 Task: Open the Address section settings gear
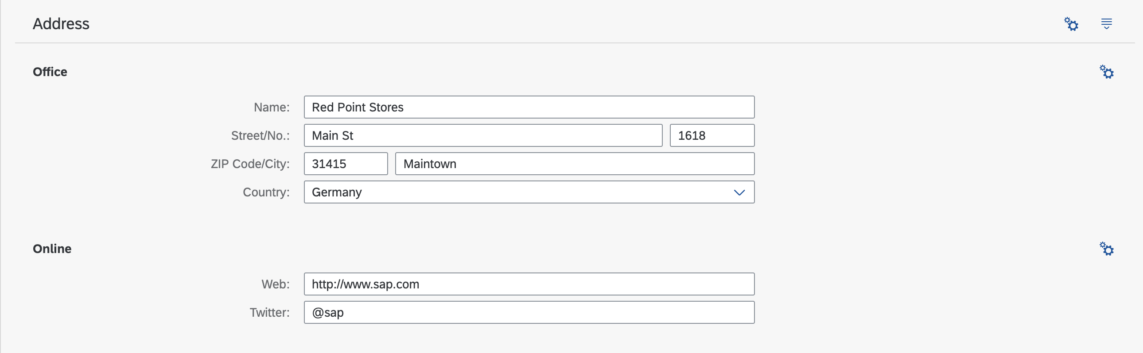pos(1071,24)
